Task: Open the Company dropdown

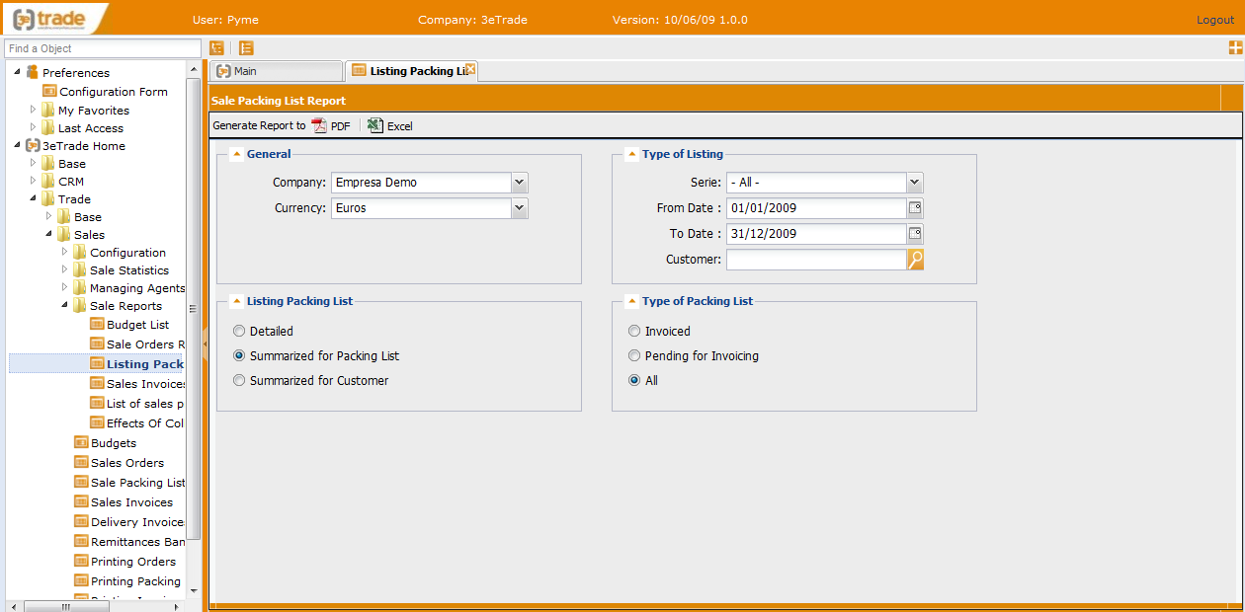Action: click(x=520, y=183)
